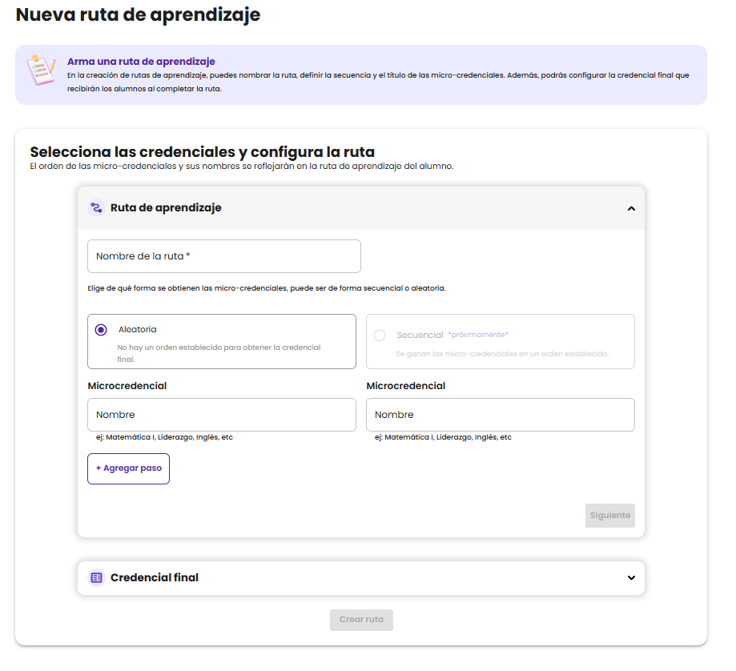Click the Nueva ruta de aprendizaje page title
This screenshot has height=671, width=736.
point(138,14)
